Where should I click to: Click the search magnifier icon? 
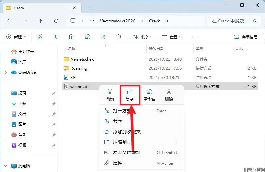click(255, 21)
